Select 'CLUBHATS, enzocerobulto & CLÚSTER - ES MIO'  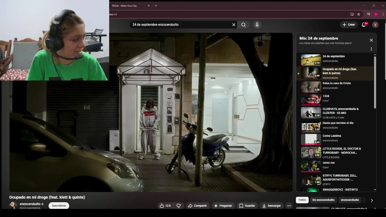pyautogui.click(x=335, y=113)
